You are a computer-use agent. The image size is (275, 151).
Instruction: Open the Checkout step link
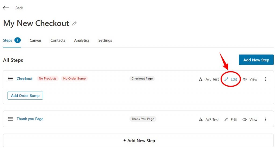24,79
